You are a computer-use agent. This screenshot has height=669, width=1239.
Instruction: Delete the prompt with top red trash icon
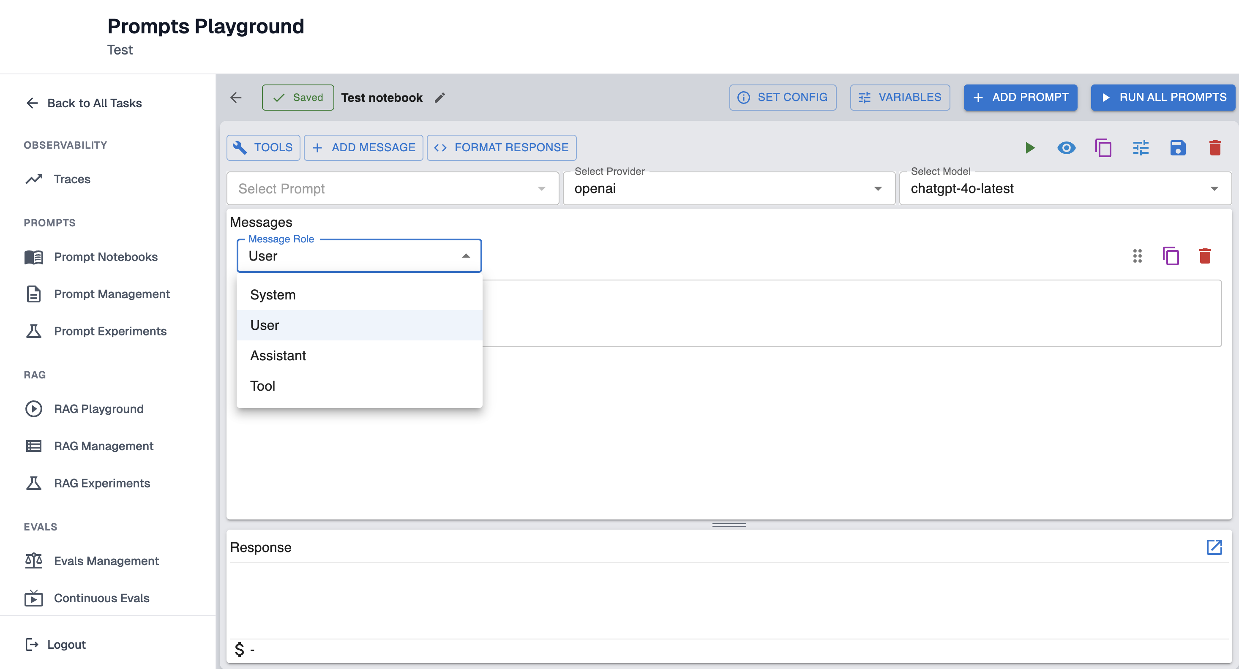[x=1215, y=147]
